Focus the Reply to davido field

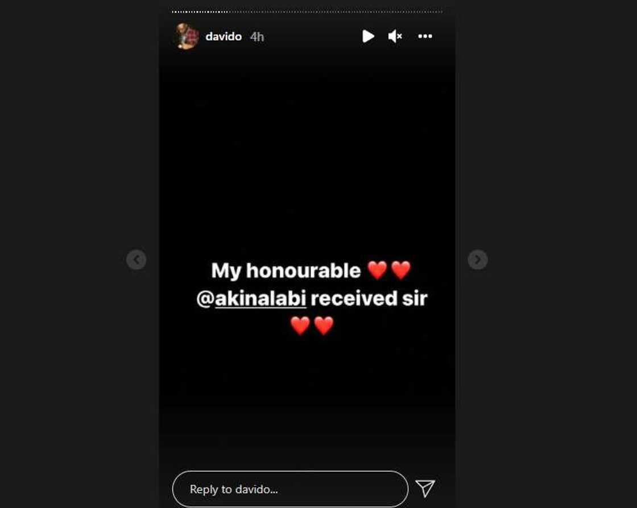(x=290, y=489)
